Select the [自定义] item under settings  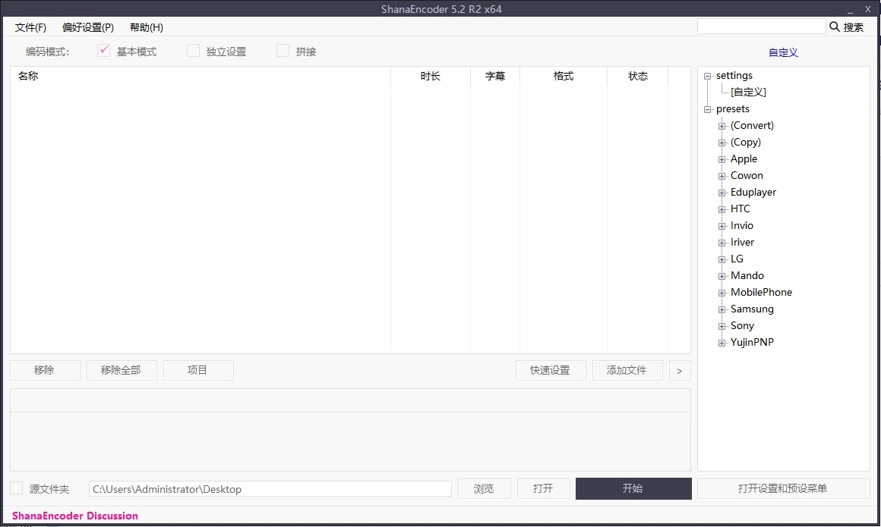coord(747,92)
